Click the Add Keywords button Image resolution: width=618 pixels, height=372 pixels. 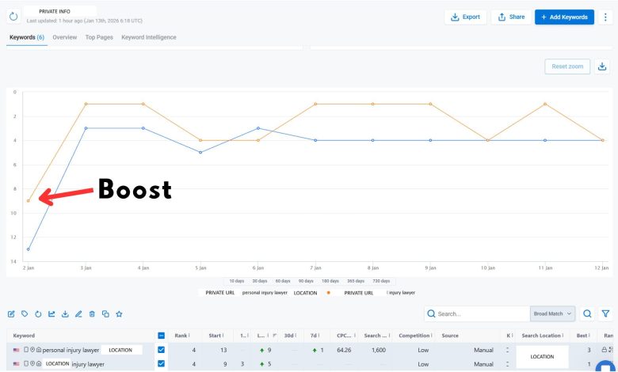coord(564,17)
